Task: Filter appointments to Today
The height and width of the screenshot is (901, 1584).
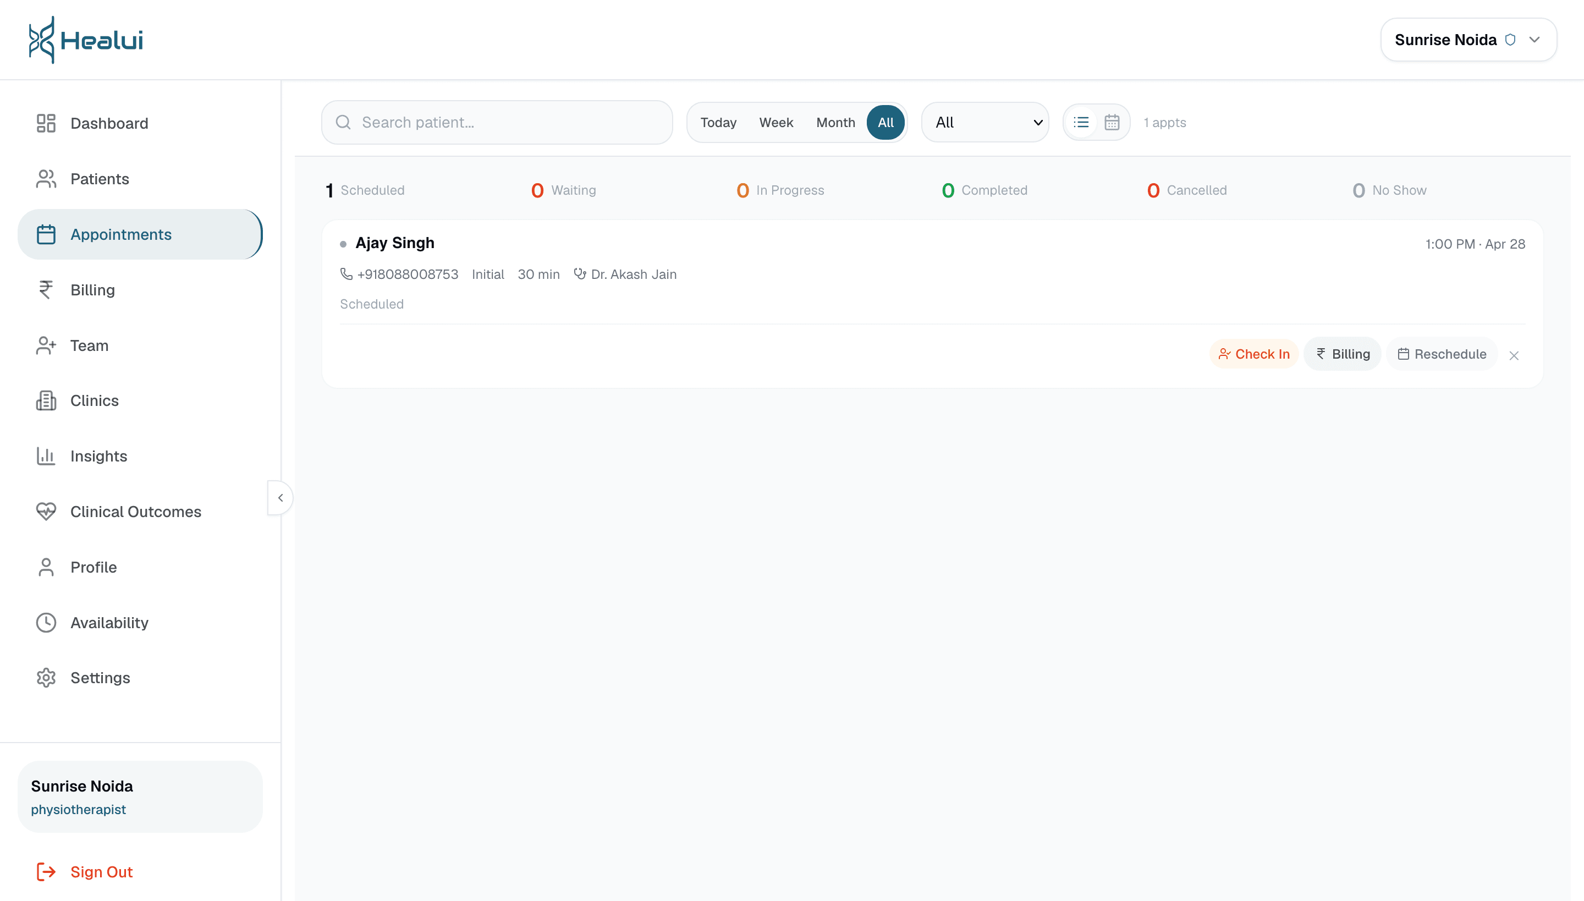Action: (718, 123)
